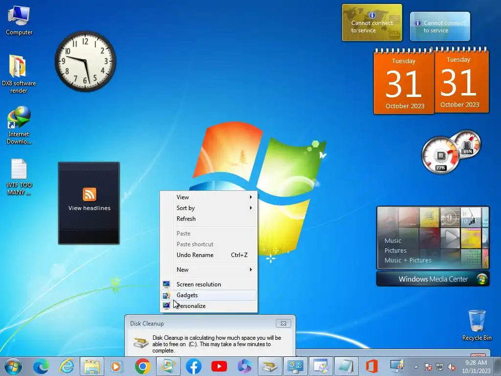Screen dimensions: 501x376
Task: Click the Disk Cleanup drive-and-brush icon
Action: click(141, 342)
